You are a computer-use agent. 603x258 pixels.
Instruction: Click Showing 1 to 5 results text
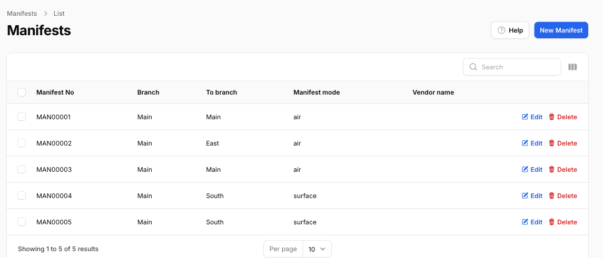(58, 249)
